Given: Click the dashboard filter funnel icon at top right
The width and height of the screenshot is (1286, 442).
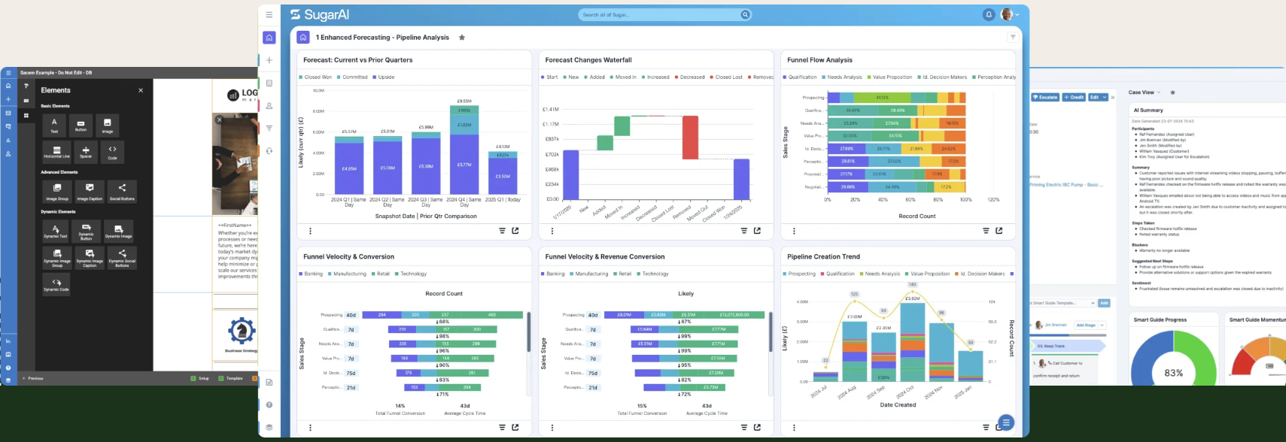Looking at the screenshot, I should point(1013,37).
